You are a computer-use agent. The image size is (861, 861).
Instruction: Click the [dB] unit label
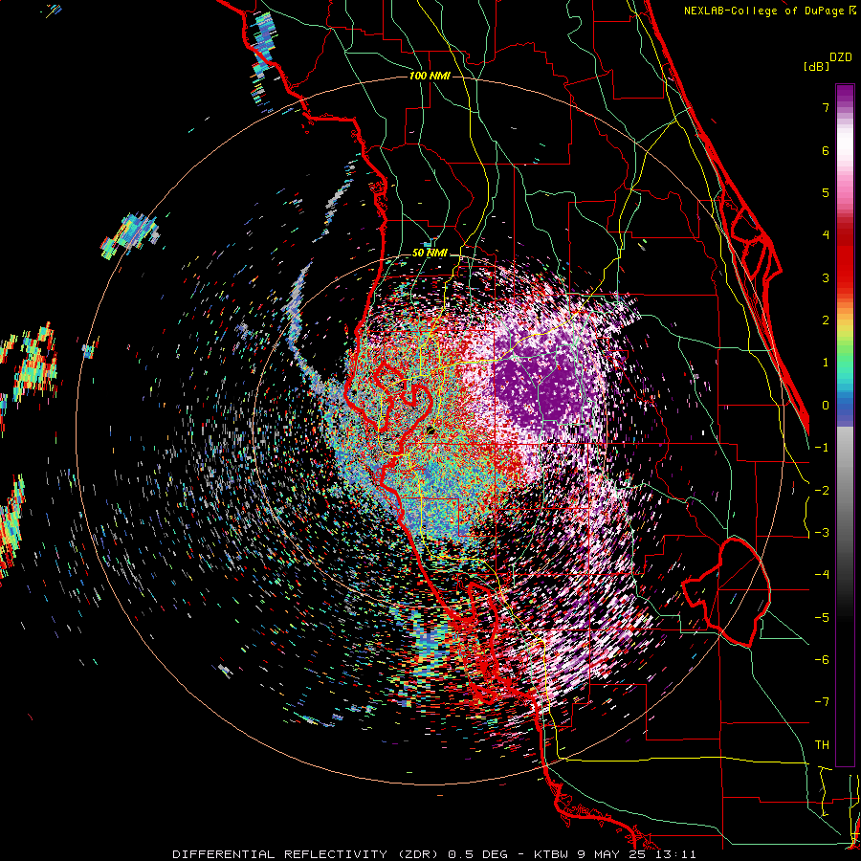coord(816,66)
